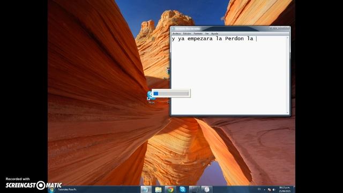Click inside the Notepad text area
This screenshot has height=193, width=343.
coord(229,75)
